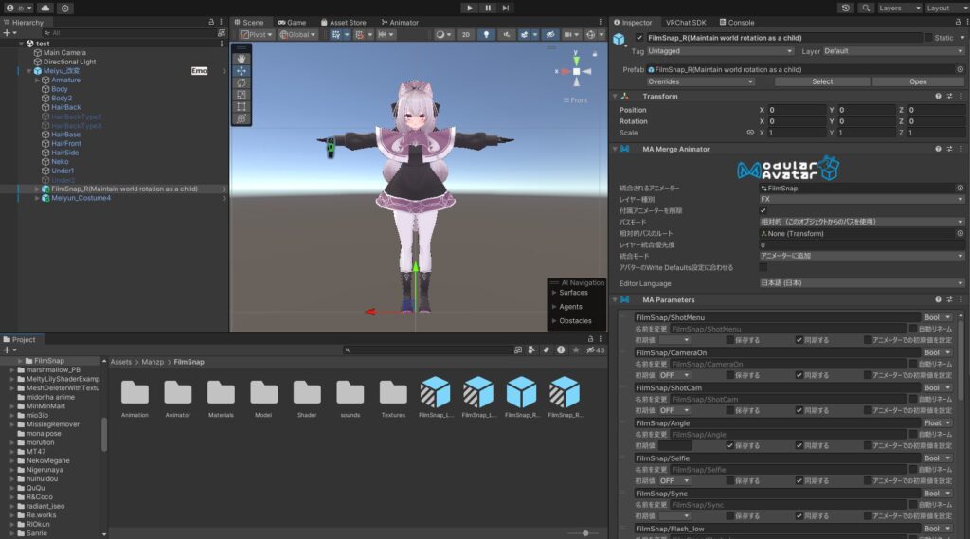Switch to the VRChat SDK tab
The width and height of the screenshot is (970, 539).
coord(684,22)
